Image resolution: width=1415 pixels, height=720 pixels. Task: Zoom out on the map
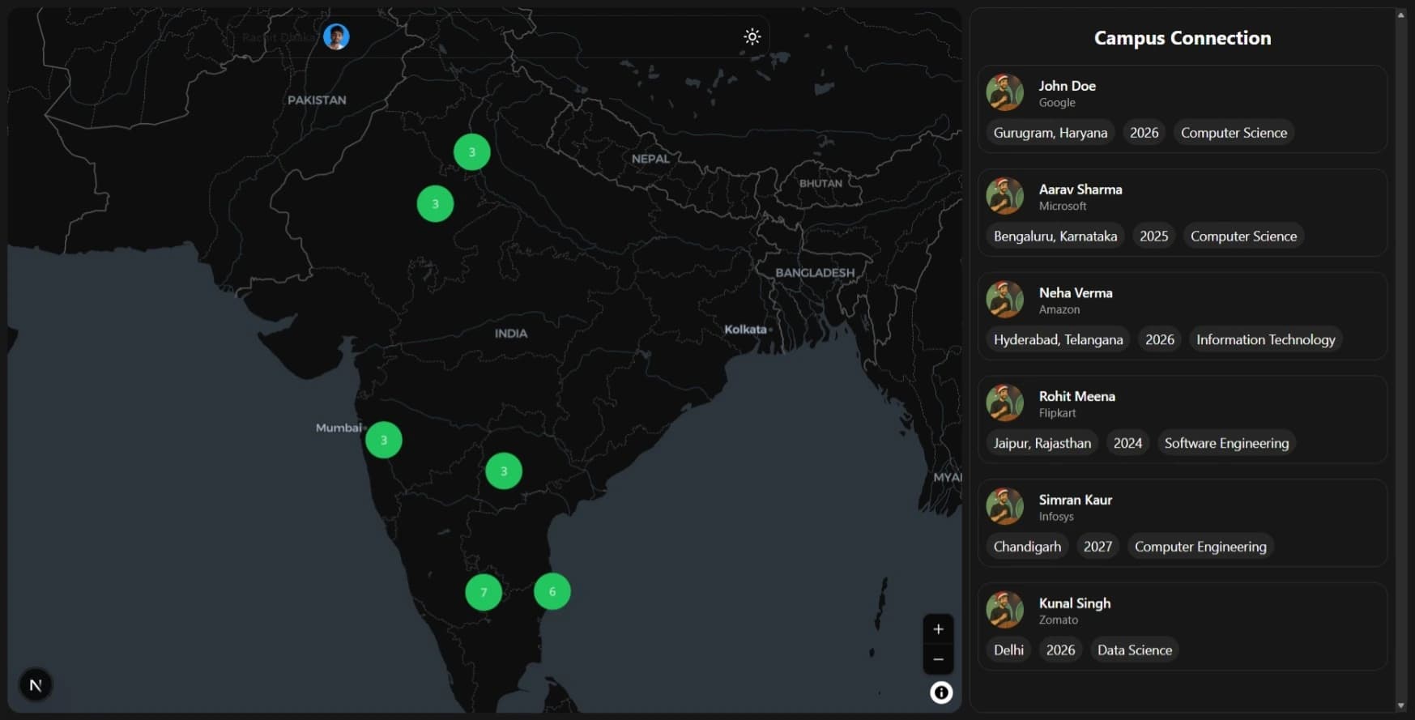click(938, 659)
